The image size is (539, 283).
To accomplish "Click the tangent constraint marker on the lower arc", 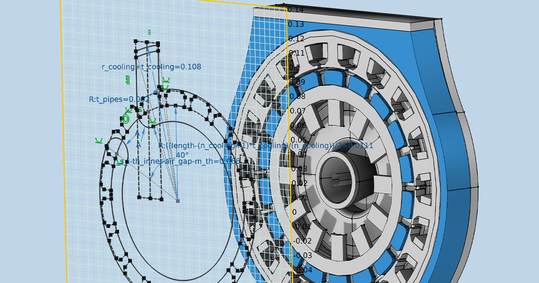I will pyautogui.click(x=153, y=120).
